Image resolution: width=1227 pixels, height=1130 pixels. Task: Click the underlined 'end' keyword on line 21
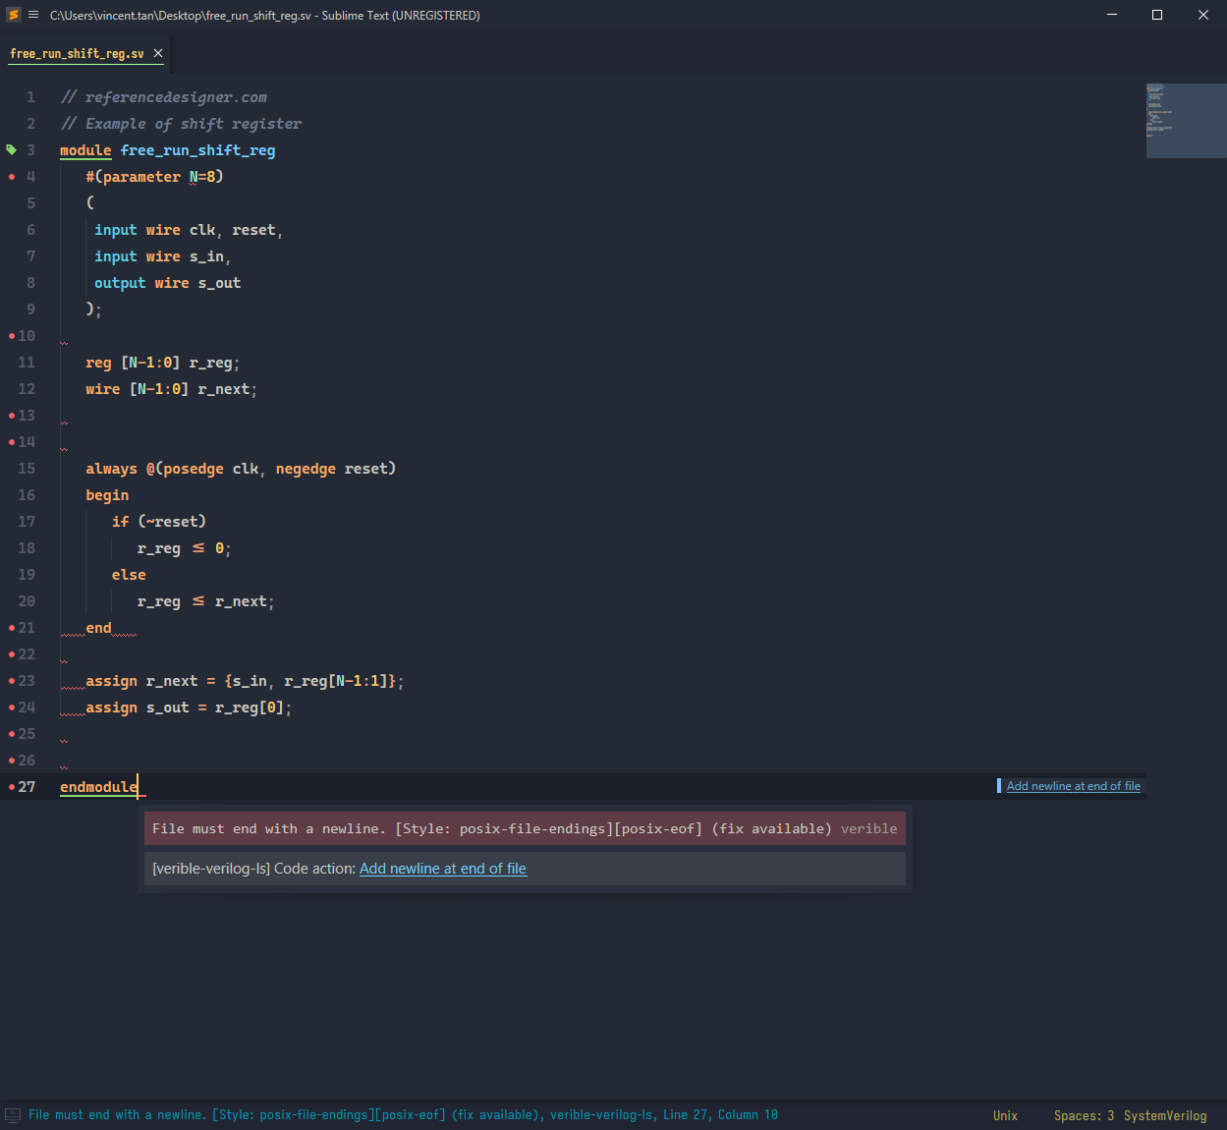[x=98, y=628]
